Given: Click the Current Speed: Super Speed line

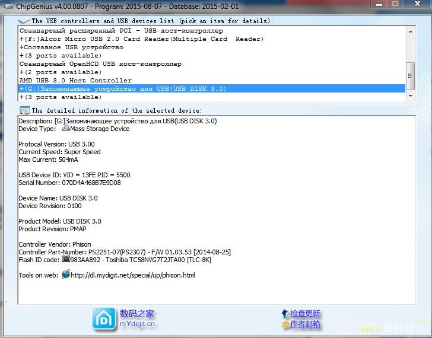Looking at the screenshot, I should pos(59,152).
